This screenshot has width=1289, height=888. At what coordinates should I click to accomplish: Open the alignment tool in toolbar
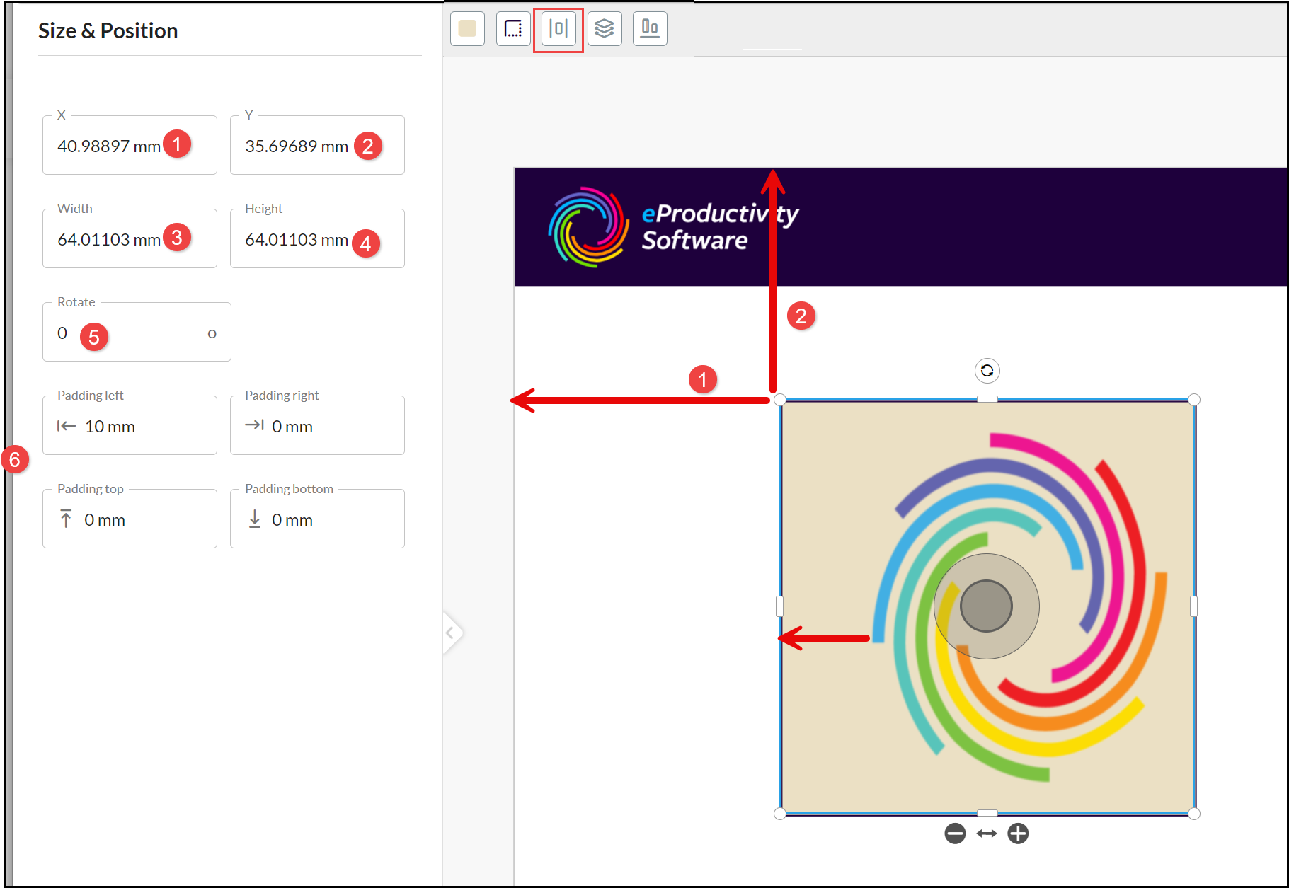[649, 29]
